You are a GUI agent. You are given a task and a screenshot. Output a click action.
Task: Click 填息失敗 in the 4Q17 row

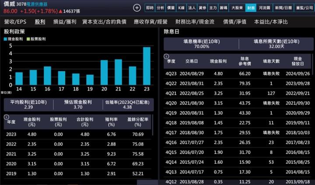(271, 133)
